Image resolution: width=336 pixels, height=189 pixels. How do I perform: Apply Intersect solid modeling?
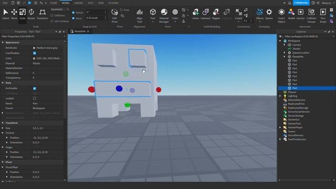click(x=205, y=14)
